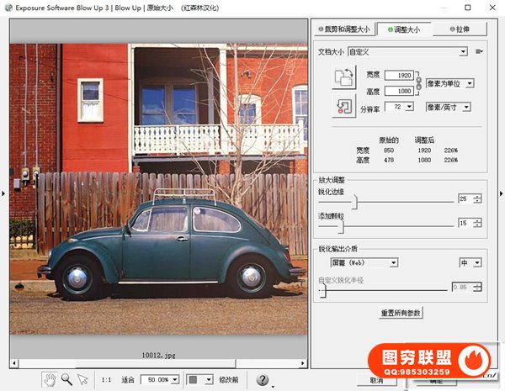Click the 重置所有参数 button
Image resolution: width=505 pixels, height=391 pixels.
[400, 313]
